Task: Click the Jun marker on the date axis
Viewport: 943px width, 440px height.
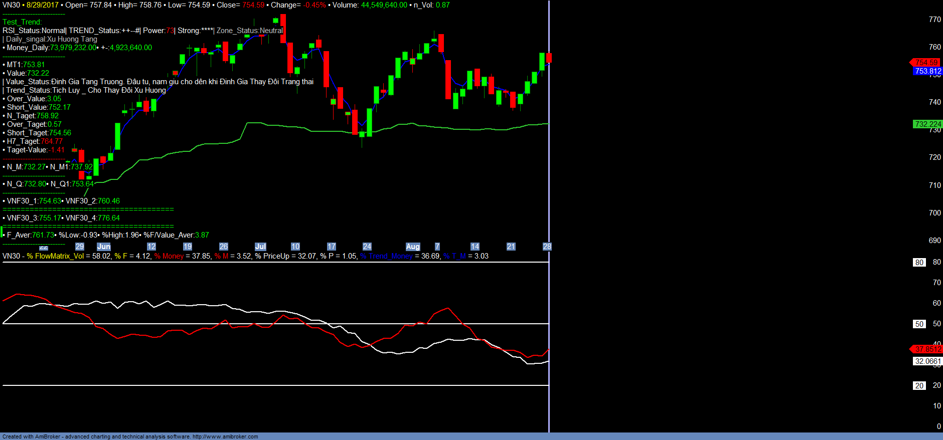Action: 104,247
